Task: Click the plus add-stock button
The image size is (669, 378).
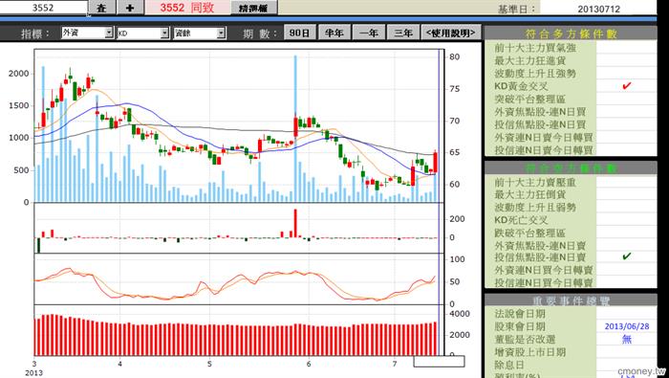Action: pyautogui.click(x=130, y=8)
